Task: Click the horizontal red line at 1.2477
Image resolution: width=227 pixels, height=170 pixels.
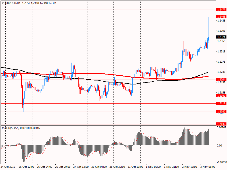Action: [x=108, y=10]
